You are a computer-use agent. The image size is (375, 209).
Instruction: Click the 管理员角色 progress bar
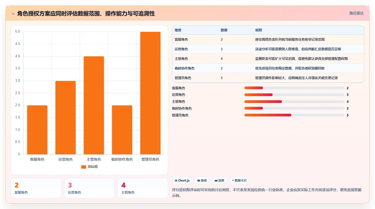coord(294,115)
